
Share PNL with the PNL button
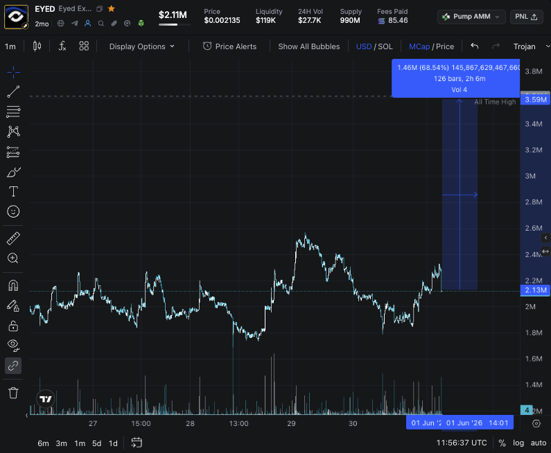click(x=526, y=17)
